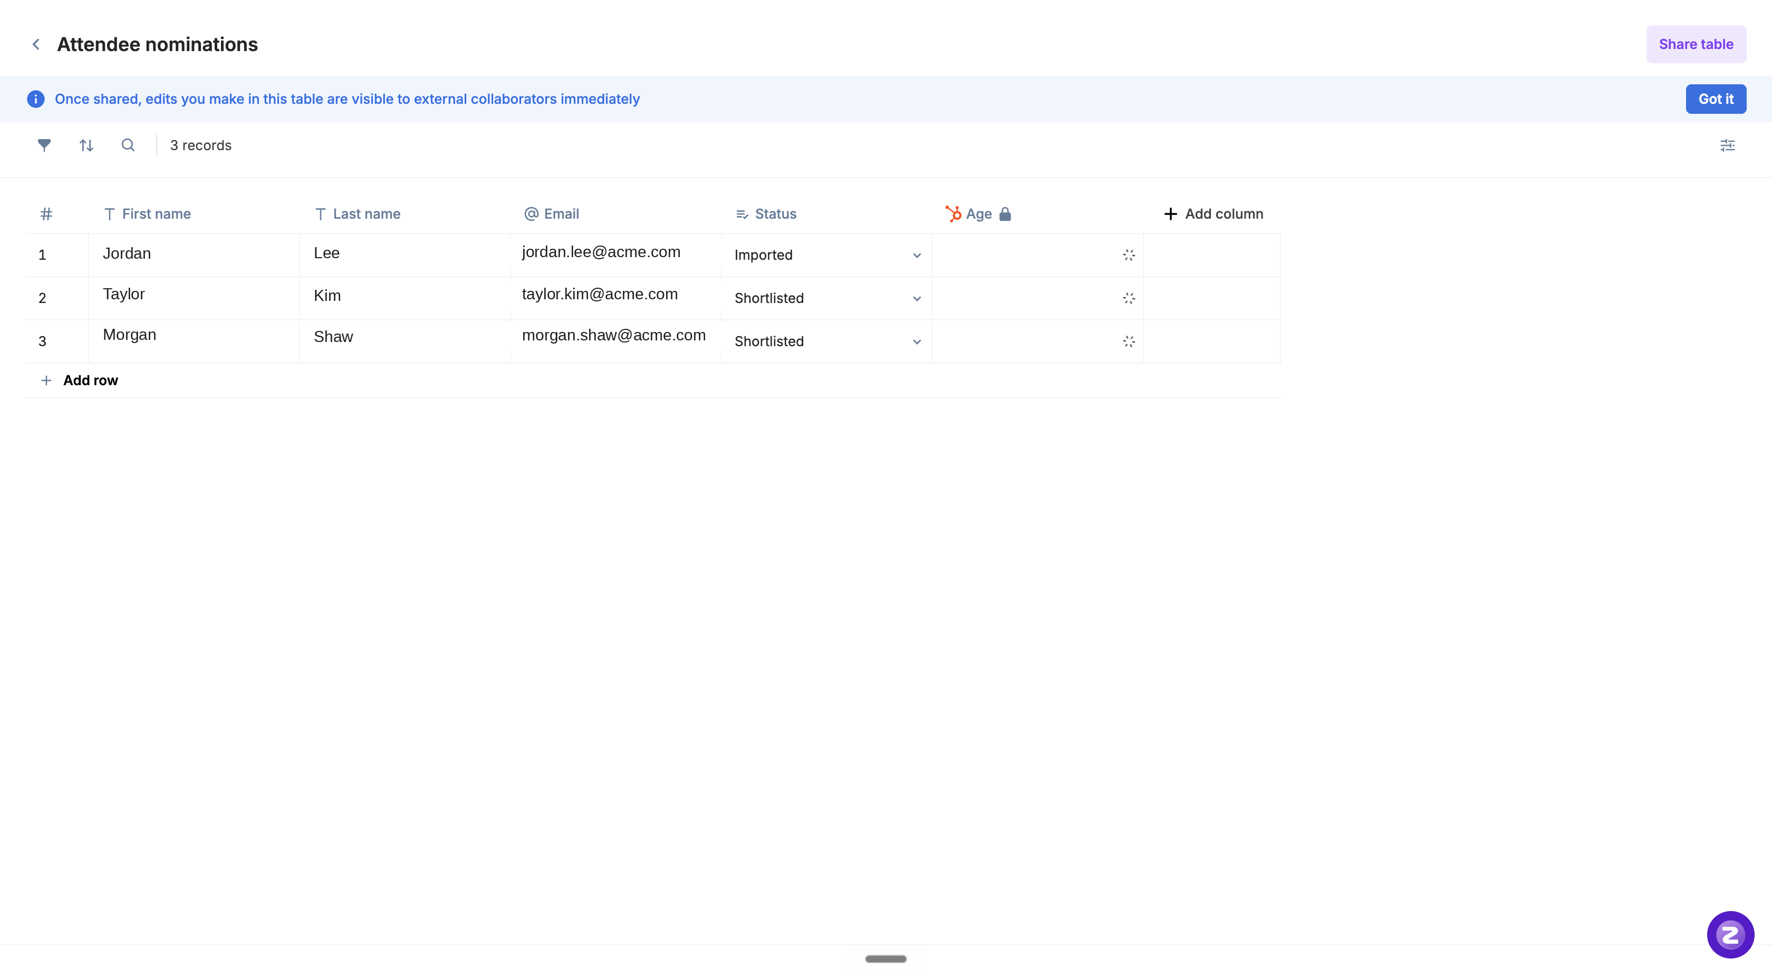This screenshot has height=978, width=1772.
Task: Click the row number hash column icon
Action: [x=46, y=214]
